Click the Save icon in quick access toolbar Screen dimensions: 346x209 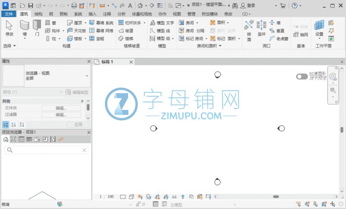click(x=30, y=5)
